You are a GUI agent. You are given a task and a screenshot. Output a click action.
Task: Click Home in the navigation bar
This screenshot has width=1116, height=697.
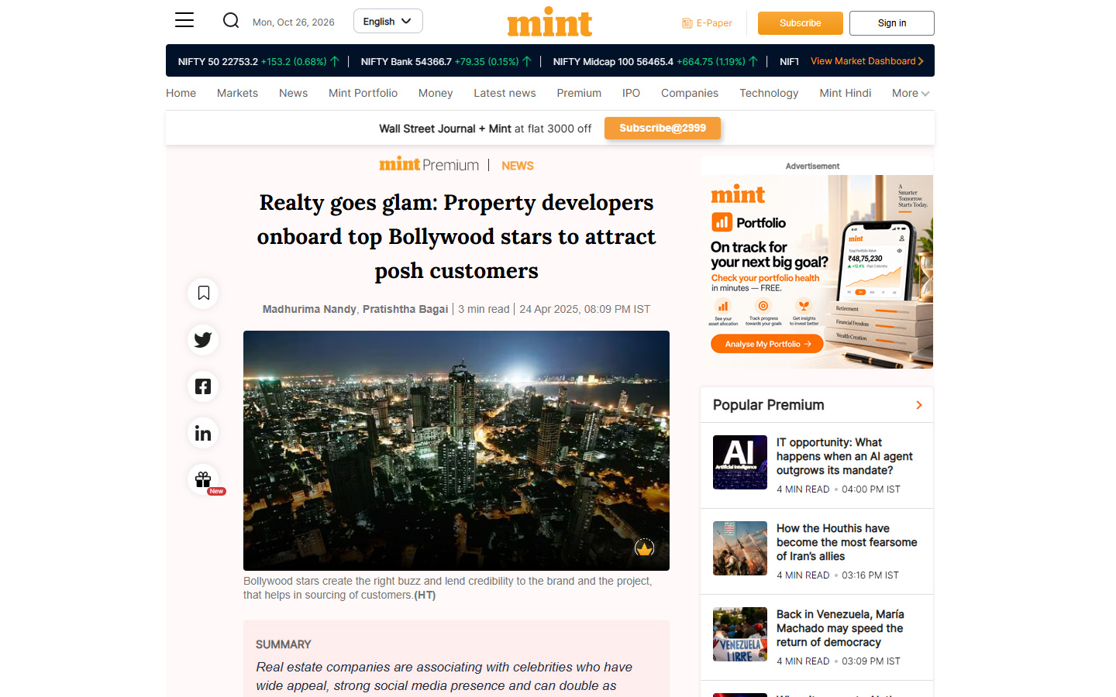click(181, 93)
